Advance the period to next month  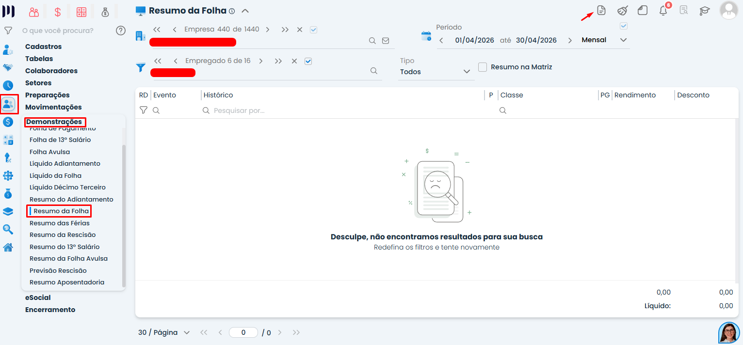[x=570, y=40]
